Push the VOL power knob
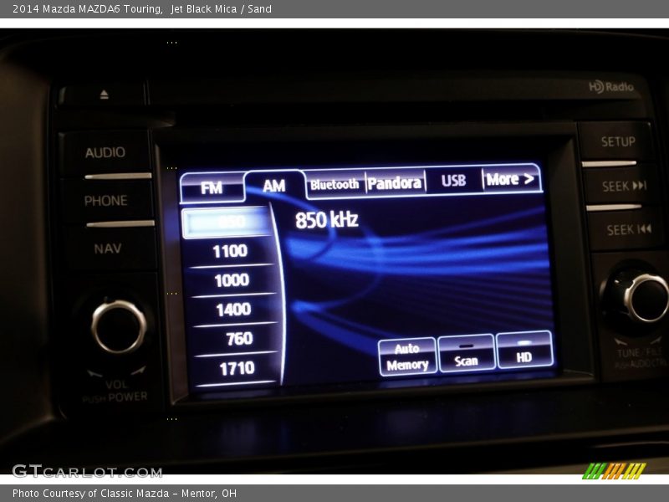Viewport: 669px width, 502px height. (x=119, y=326)
